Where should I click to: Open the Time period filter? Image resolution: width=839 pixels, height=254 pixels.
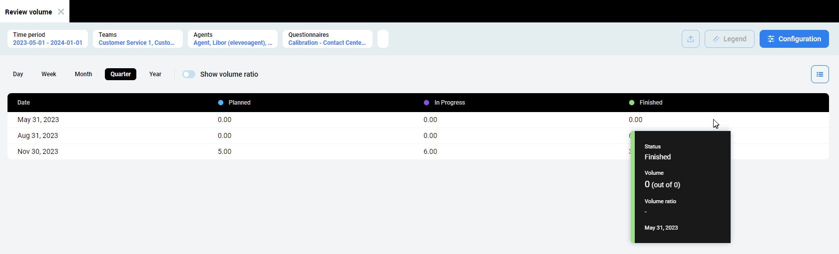point(47,39)
